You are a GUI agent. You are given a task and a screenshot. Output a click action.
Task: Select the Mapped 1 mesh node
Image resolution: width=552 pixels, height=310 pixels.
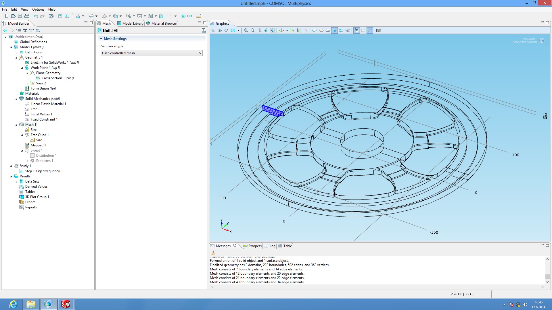pyautogui.click(x=38, y=145)
